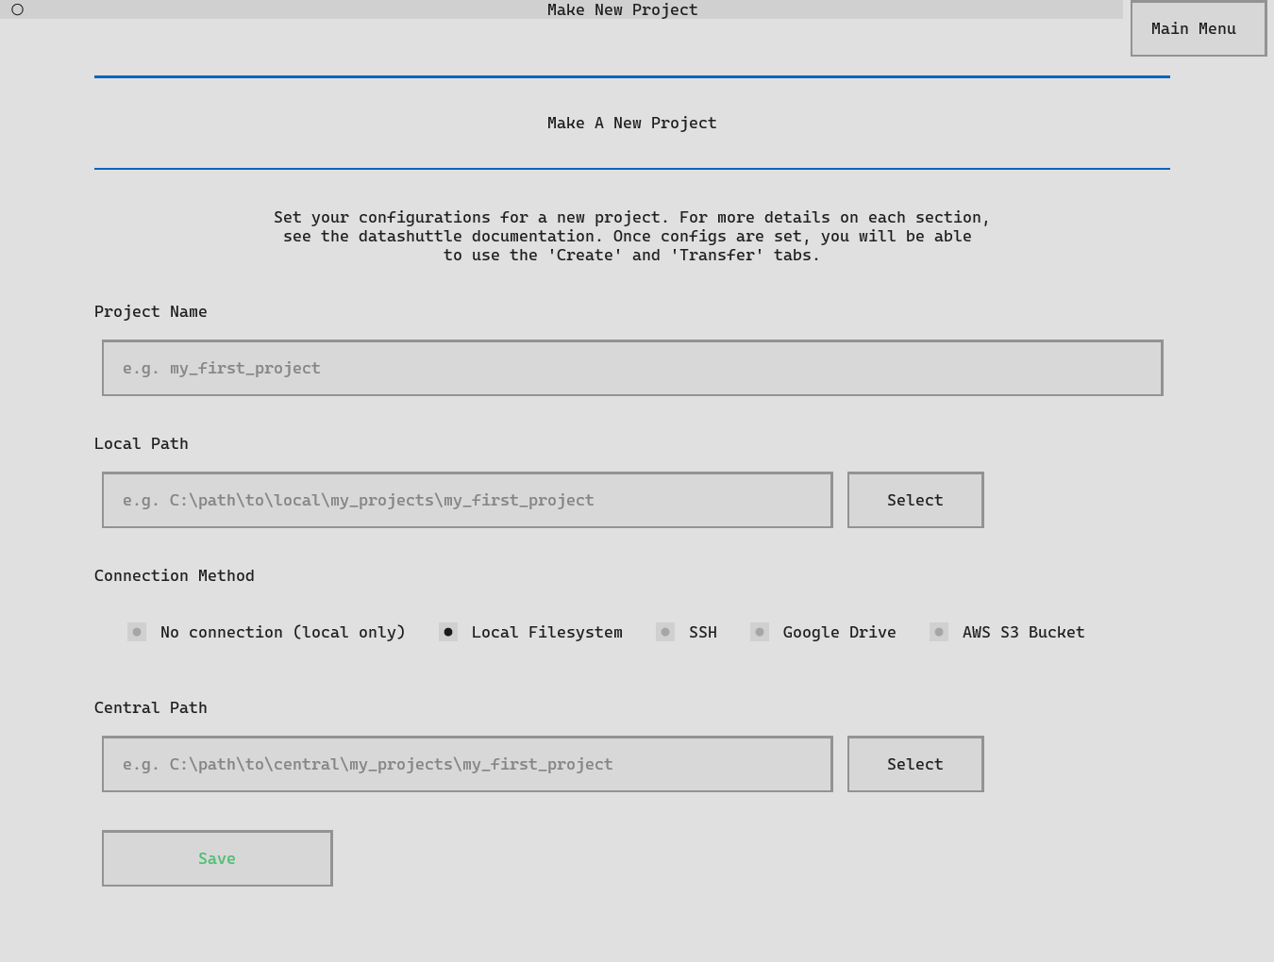The height and width of the screenshot is (962, 1274).
Task: Click into the Local Path text box
Action: pos(466,500)
